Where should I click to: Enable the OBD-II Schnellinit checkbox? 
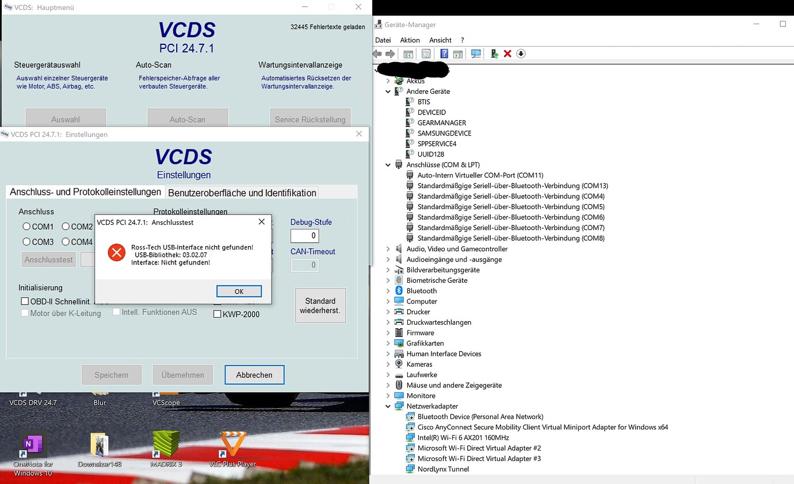(25, 300)
